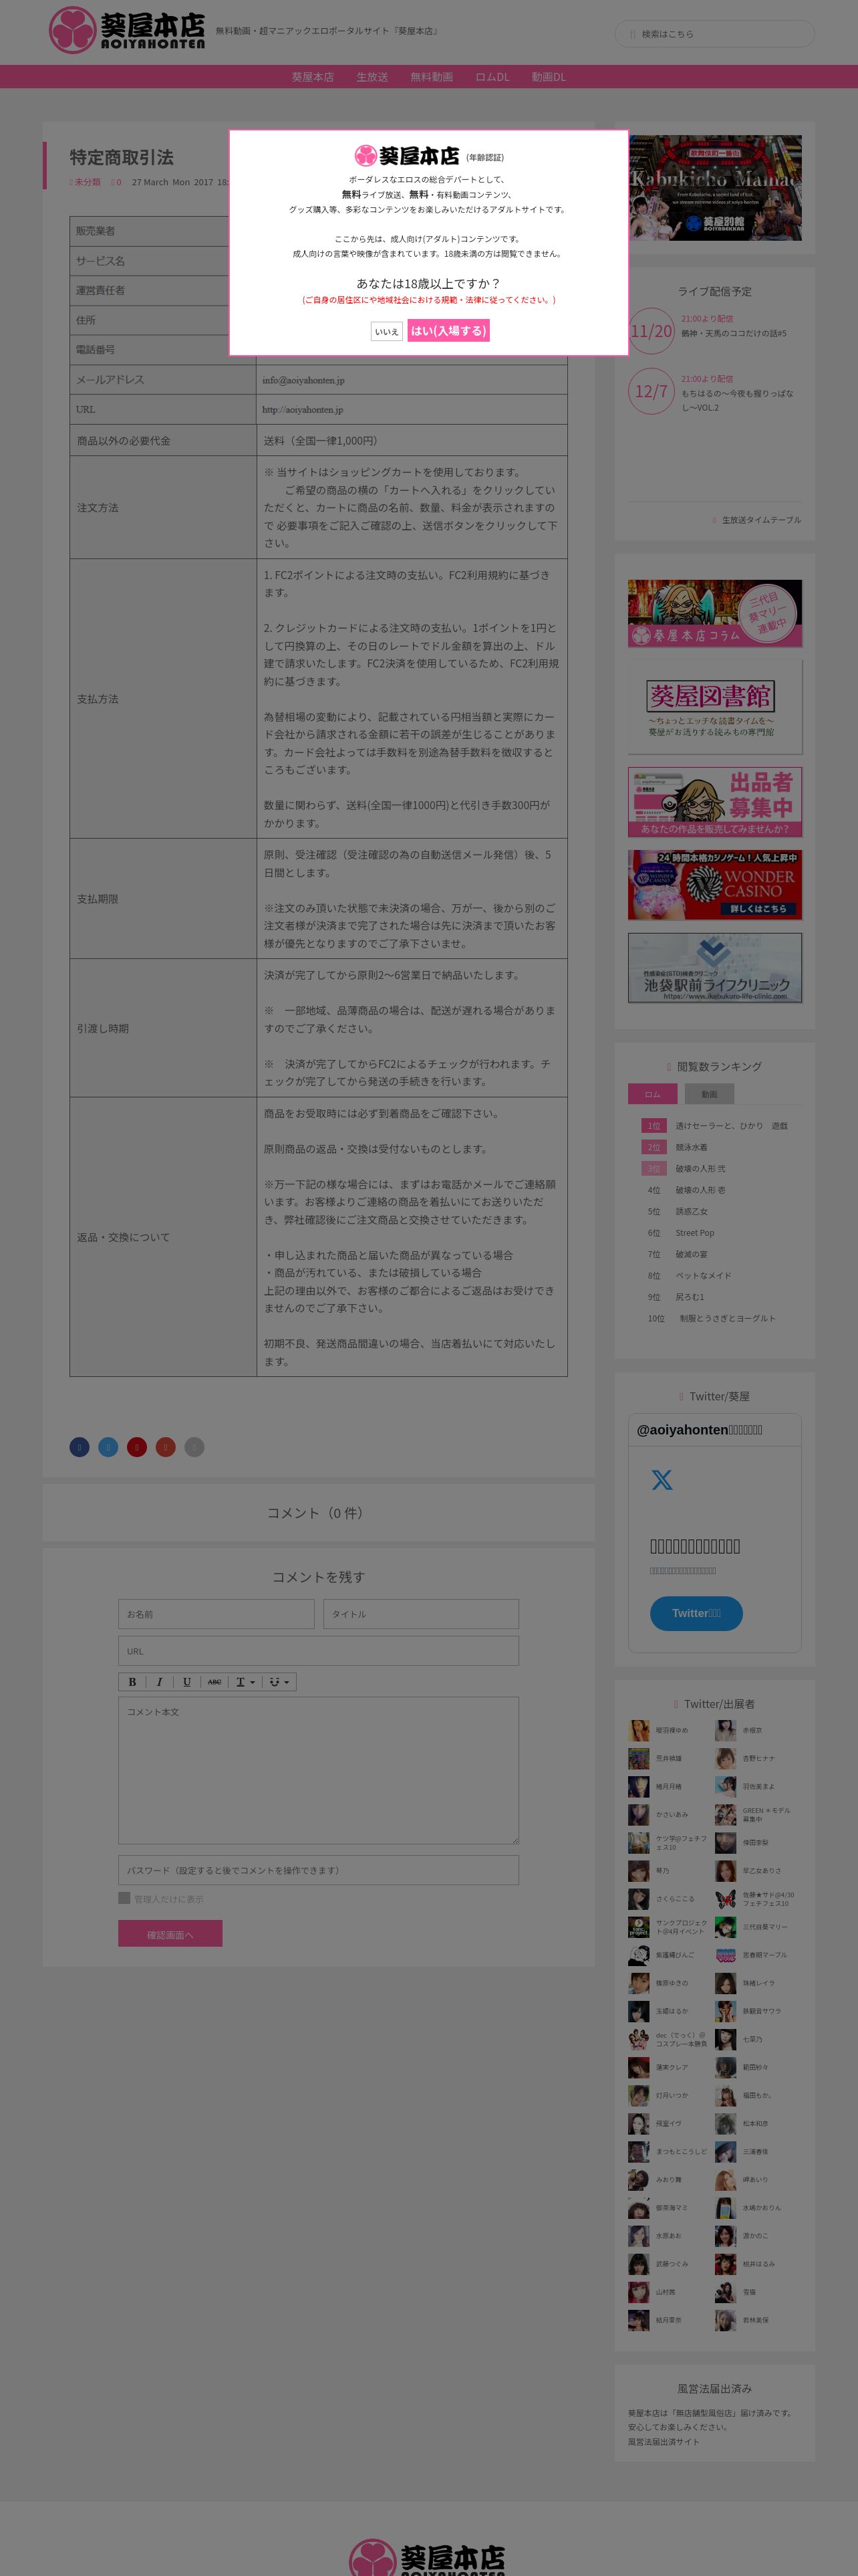Screen dimensions: 858x2576
Task: Click the grey share circle
Action: [194, 1446]
